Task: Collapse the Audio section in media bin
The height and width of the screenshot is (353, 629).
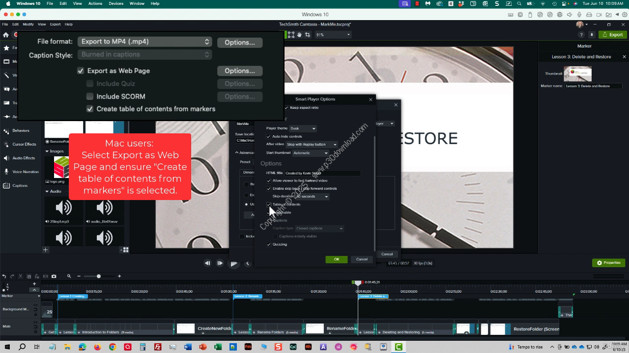Action: (47, 191)
